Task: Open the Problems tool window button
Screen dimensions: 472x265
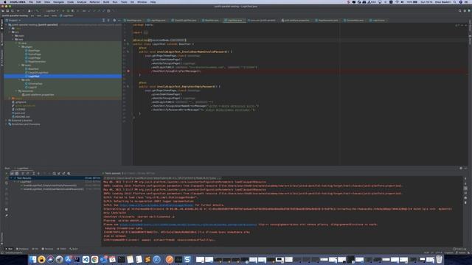Action: (22, 249)
